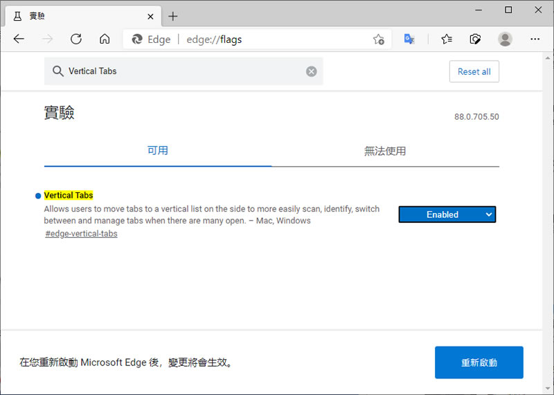Click the forward navigation arrow
Viewport: 554px width, 395px height.
tap(47, 39)
